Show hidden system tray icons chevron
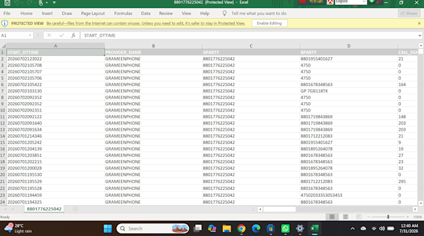The height and width of the screenshot is (236, 424). click(x=353, y=229)
